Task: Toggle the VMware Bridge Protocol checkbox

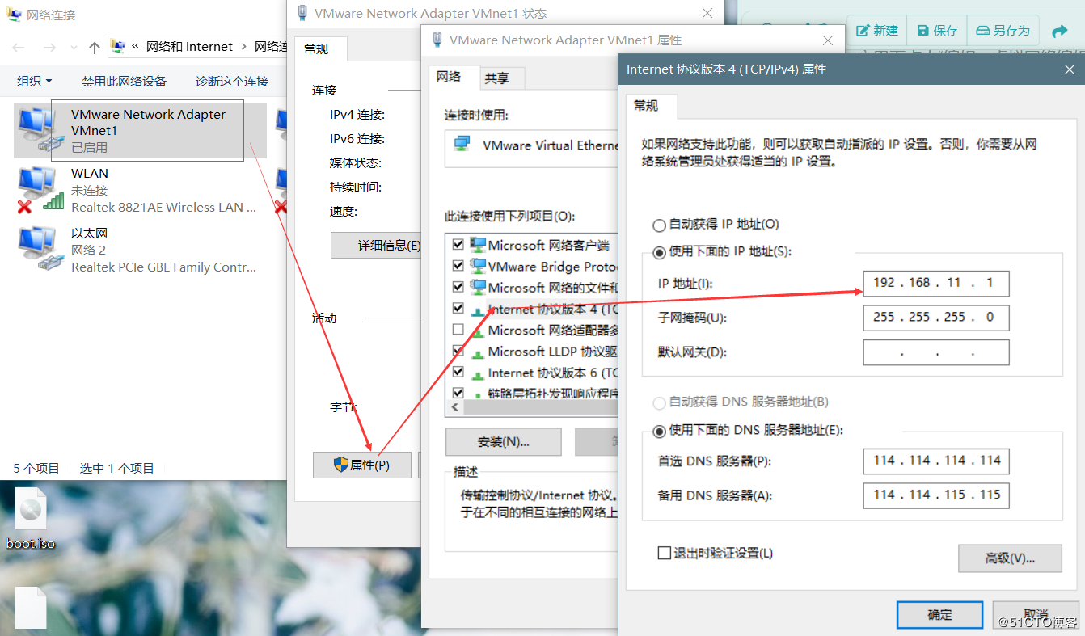Action: pyautogui.click(x=458, y=266)
